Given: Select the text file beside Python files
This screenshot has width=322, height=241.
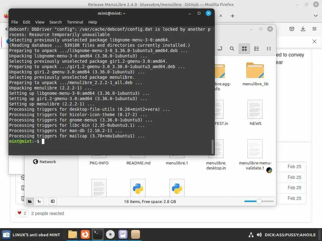Looking at the screenshot, I should point(99,188).
